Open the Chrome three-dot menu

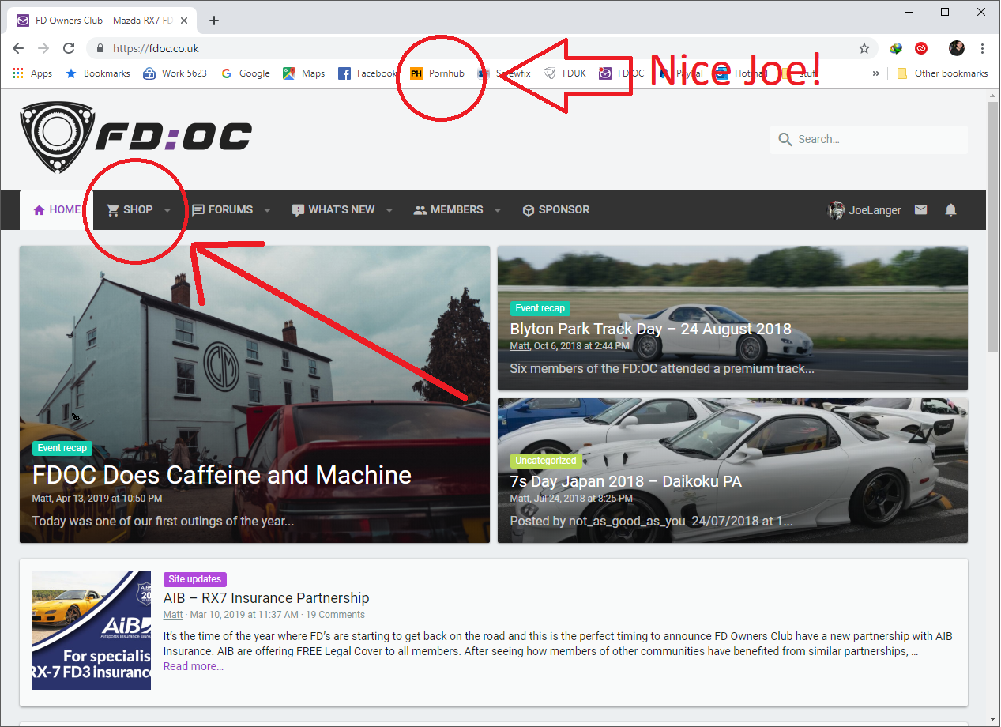click(983, 48)
